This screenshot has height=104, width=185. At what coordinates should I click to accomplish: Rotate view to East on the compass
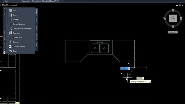pyautogui.click(x=181, y=18)
